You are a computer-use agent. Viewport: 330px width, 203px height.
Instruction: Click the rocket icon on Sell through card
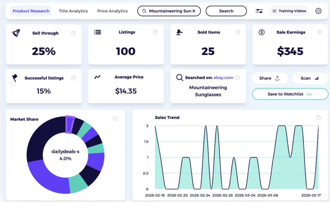[15, 33]
